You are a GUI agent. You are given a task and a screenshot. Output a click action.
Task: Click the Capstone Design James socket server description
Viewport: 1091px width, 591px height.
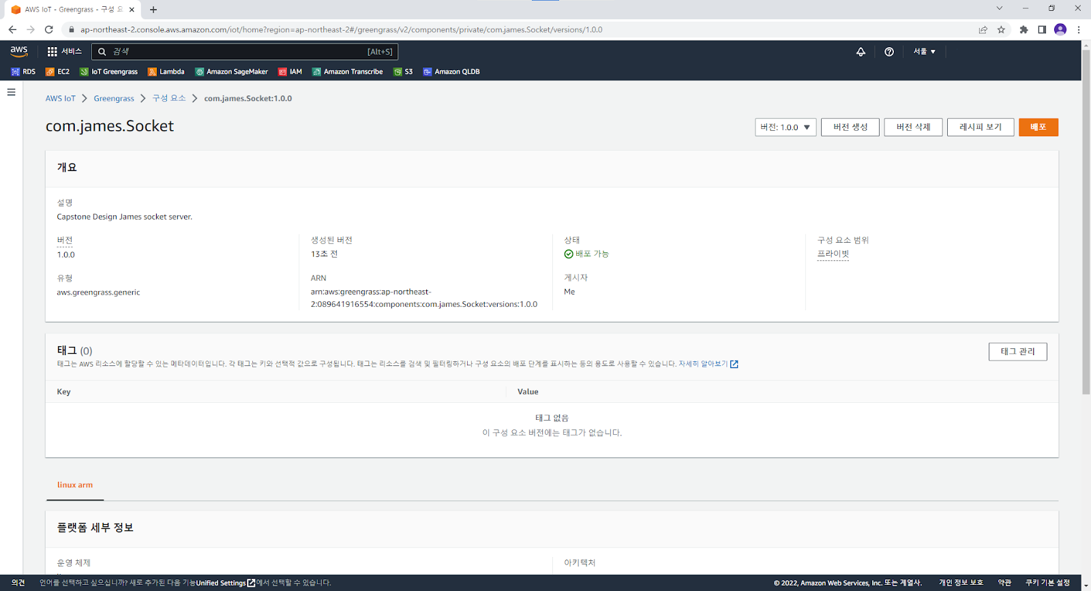click(125, 217)
